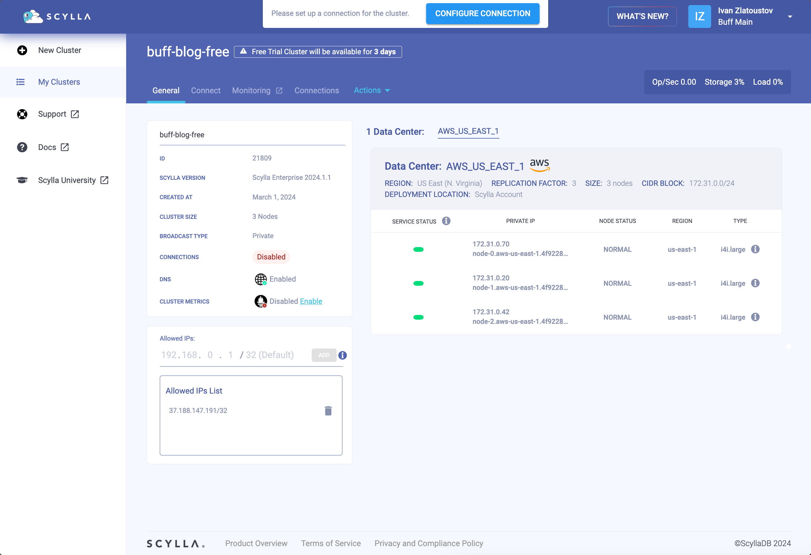The width and height of the screenshot is (811, 555).
Task: Click the blue info icon beside ADD button
Action: [342, 355]
